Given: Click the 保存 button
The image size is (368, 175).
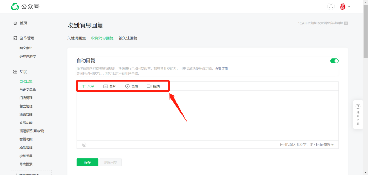Looking at the screenshot, I should coord(87,162).
